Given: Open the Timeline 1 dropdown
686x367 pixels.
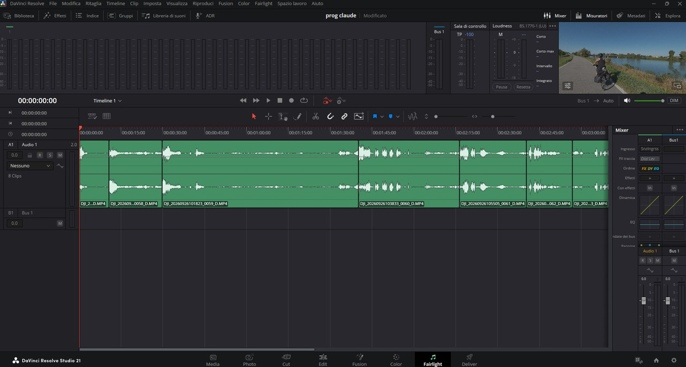Looking at the screenshot, I should (108, 101).
